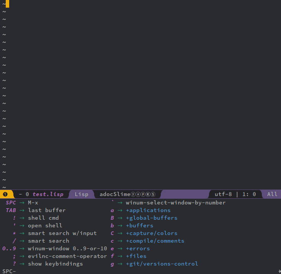This screenshot has width=281, height=274.
Task: Expand the +errors prefix
Action: click(130, 249)
